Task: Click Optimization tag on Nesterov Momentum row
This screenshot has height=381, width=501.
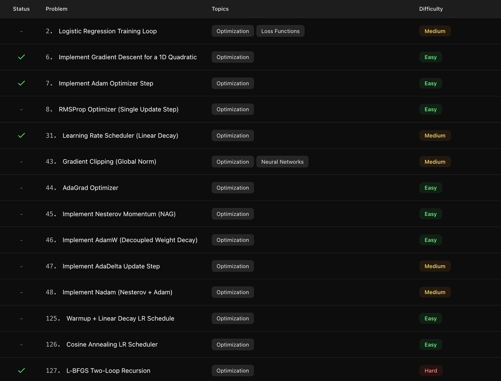Action: [233, 214]
